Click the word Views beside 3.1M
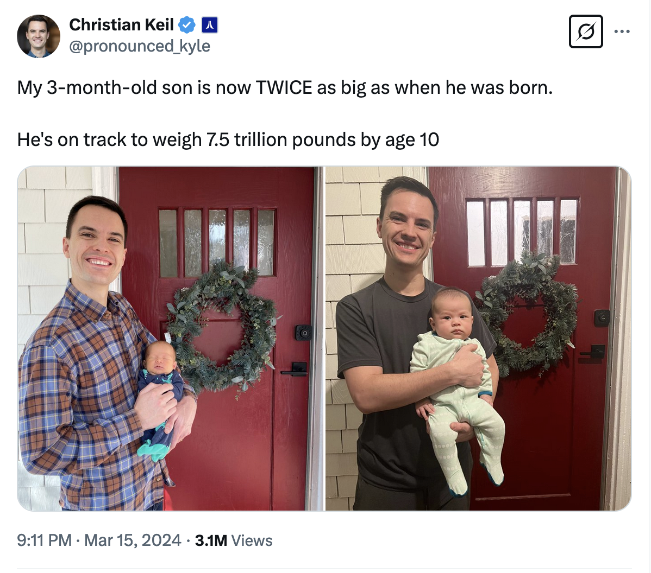 252,540
